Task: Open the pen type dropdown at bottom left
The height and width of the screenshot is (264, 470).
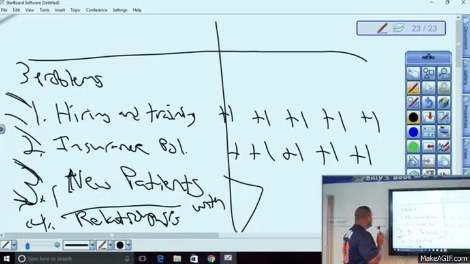Action: point(14,245)
